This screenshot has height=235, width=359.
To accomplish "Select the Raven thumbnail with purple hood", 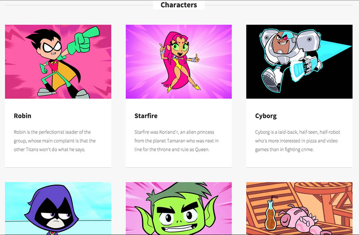I will point(58,208).
